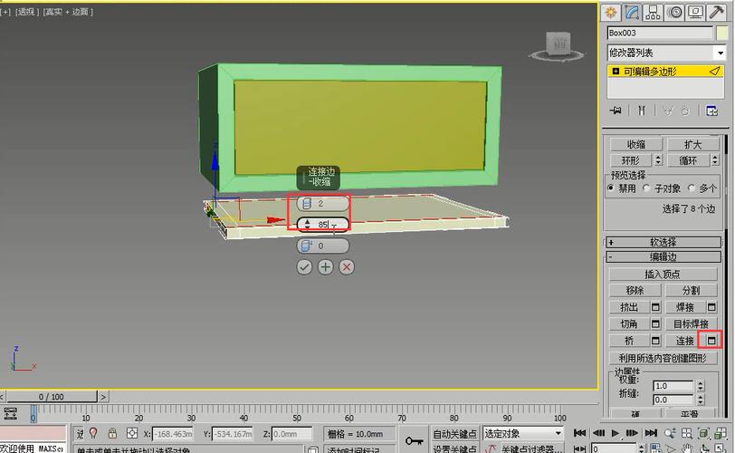The image size is (735, 453).
Task: Select the SubObj (子对象) radio button
Action: coord(646,188)
